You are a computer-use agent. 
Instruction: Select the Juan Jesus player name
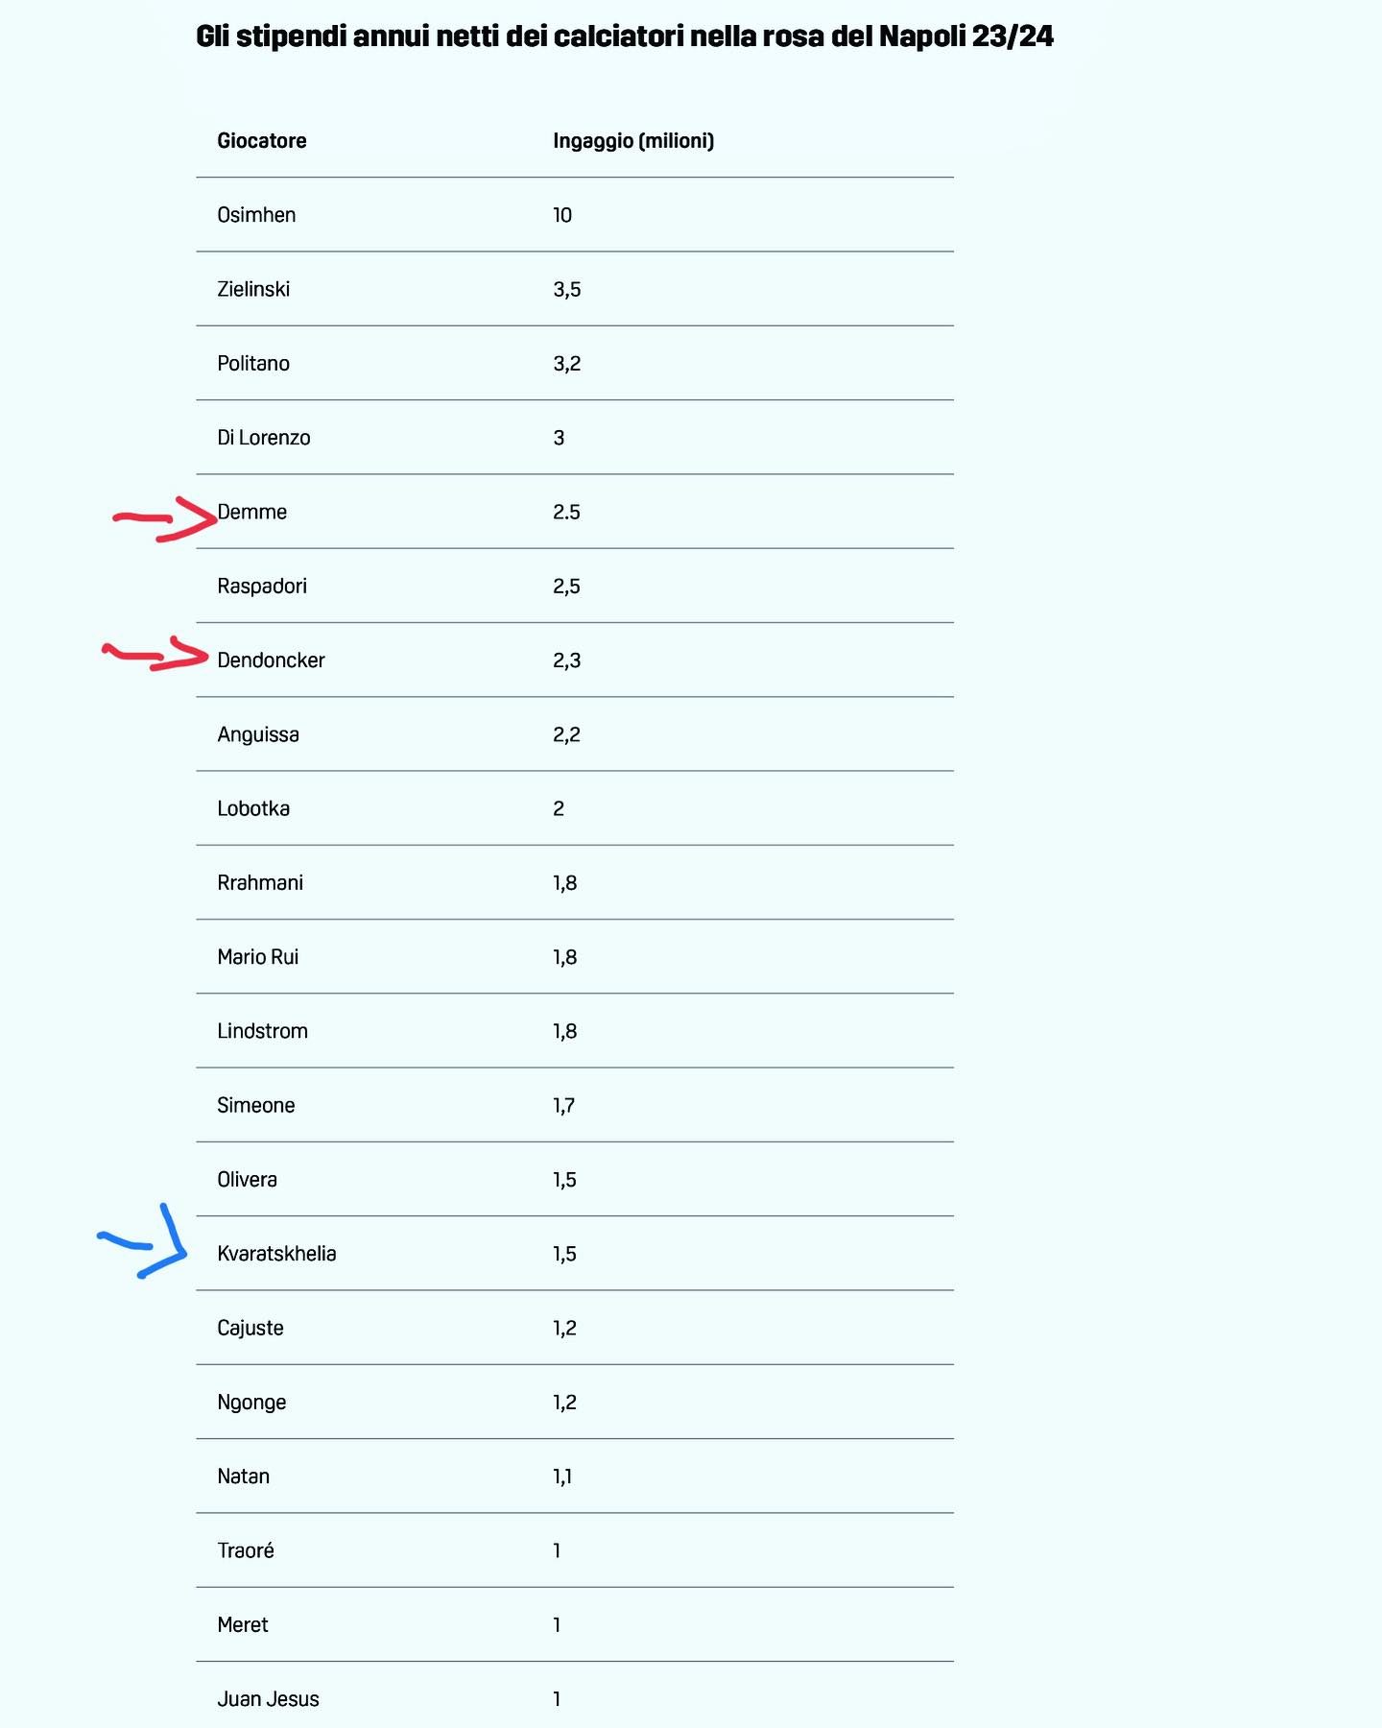pos(268,1698)
